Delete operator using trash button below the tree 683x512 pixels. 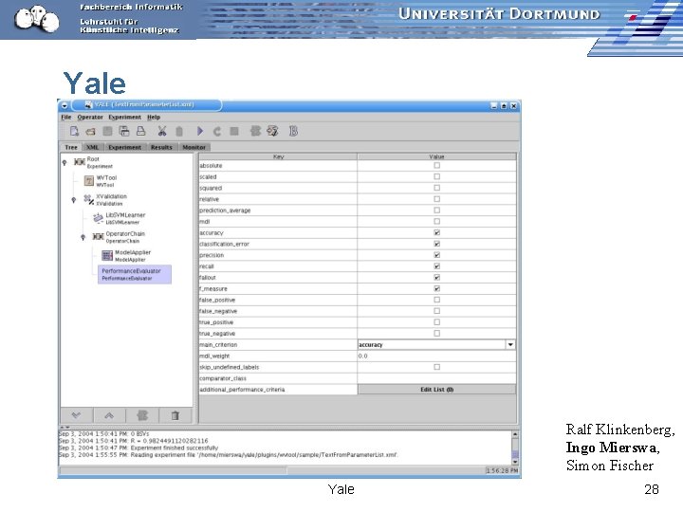tap(175, 415)
